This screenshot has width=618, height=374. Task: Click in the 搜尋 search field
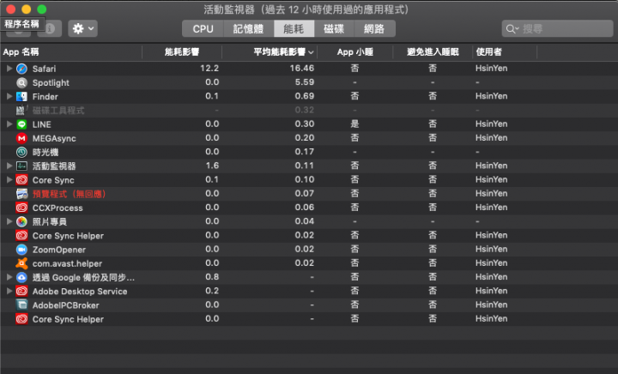click(x=557, y=29)
